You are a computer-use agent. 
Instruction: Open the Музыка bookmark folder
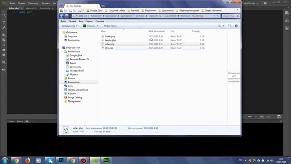point(133,10)
